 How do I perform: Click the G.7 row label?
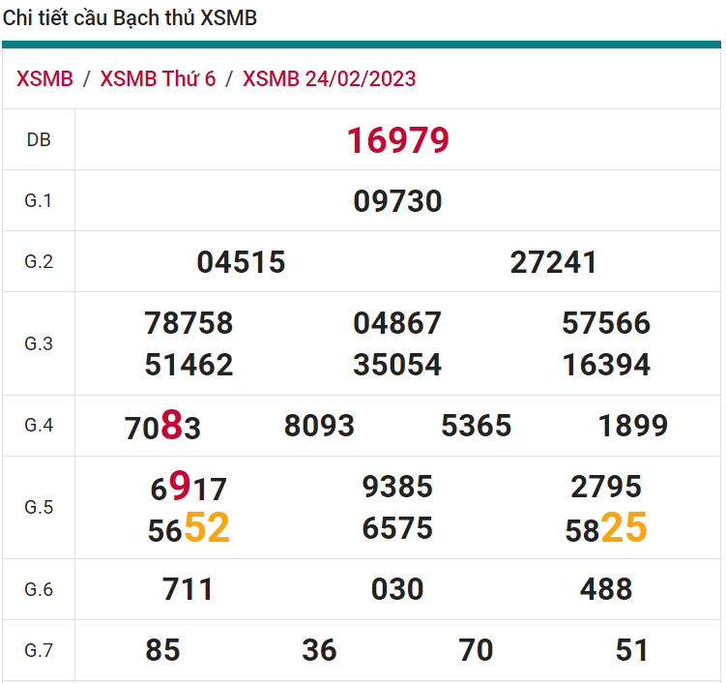39,650
